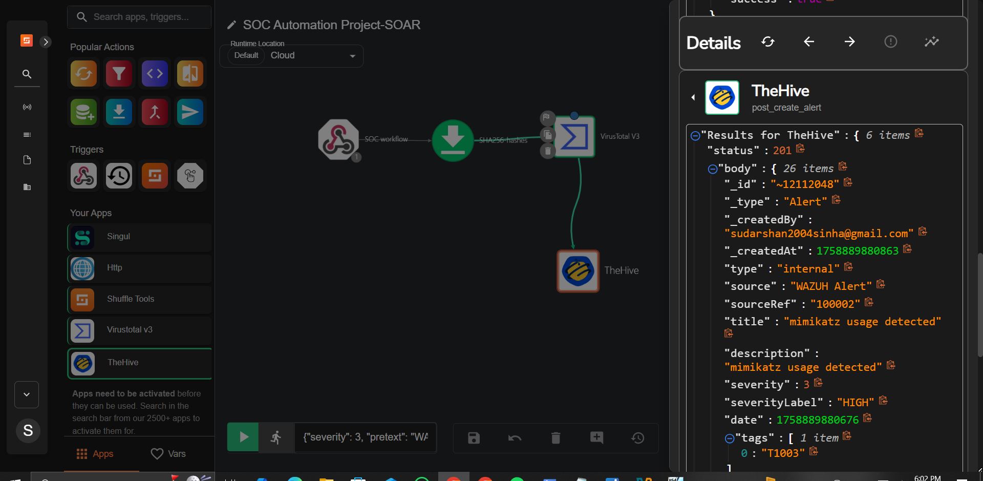Undo the last workflow change
Viewport: 983px width, 481px height.
tap(515, 438)
